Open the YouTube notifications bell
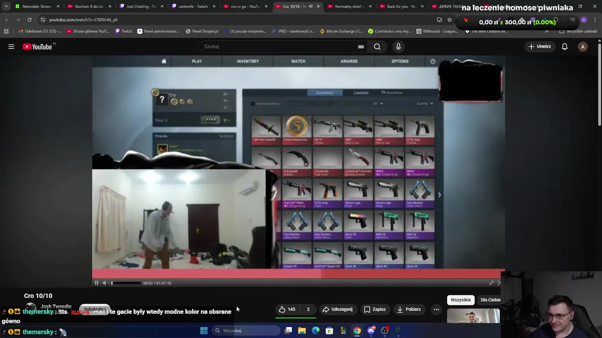This screenshot has width=602, height=338. (x=564, y=46)
